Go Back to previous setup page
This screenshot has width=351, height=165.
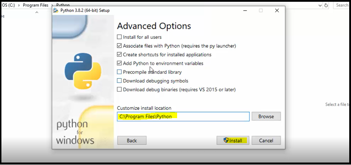click(x=132, y=140)
